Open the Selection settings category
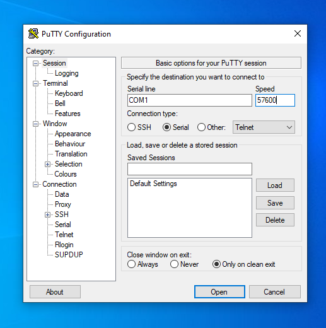326x328 pixels. click(x=68, y=164)
